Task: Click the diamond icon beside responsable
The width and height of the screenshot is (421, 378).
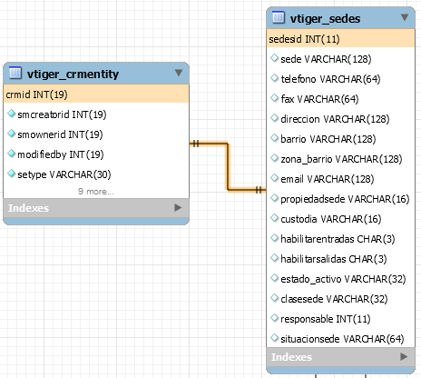Action: 274,318
